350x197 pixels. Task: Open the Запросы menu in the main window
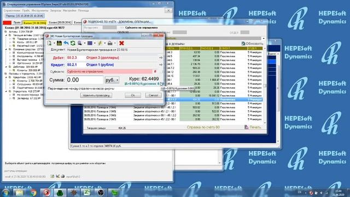click(x=55, y=10)
